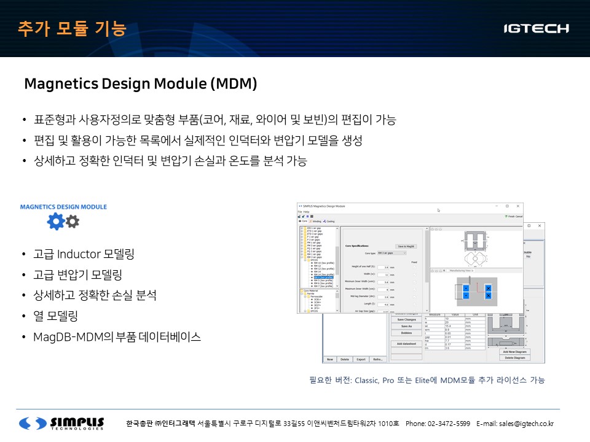Click the Height of one half input field
The height and width of the screenshot is (442, 590).
[x=383, y=267]
